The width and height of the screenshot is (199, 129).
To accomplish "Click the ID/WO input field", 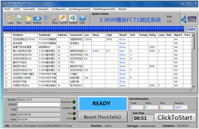I will [x=39, y=105].
